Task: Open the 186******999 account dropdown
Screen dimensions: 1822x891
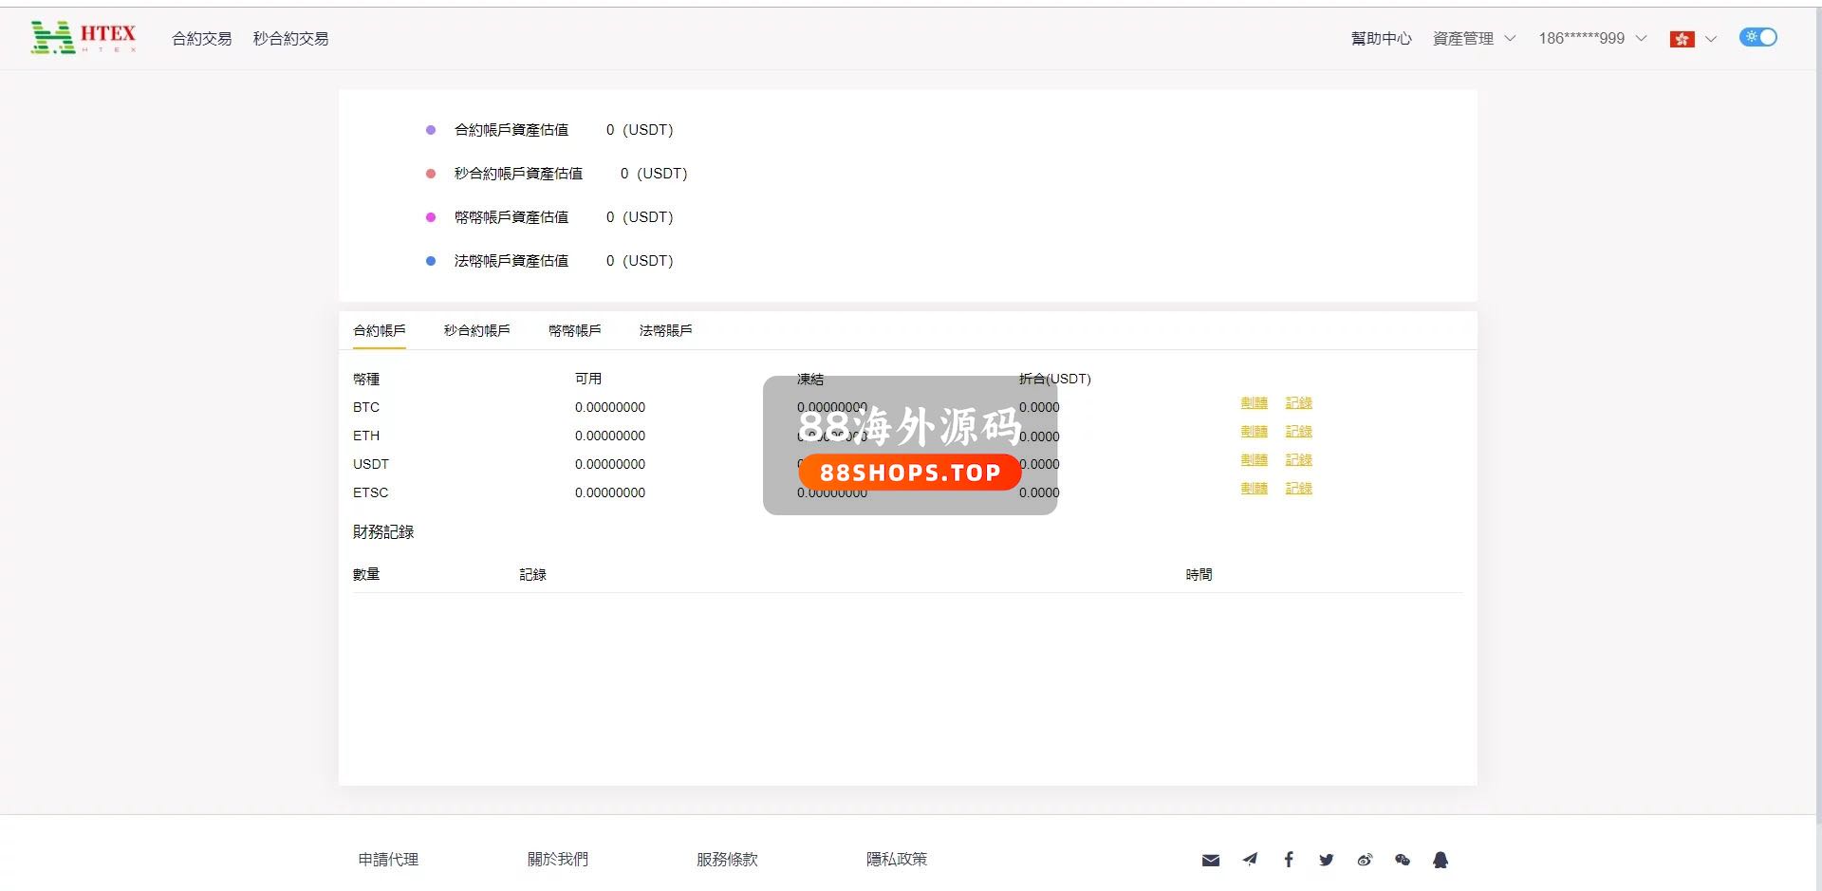Action: (x=1591, y=39)
